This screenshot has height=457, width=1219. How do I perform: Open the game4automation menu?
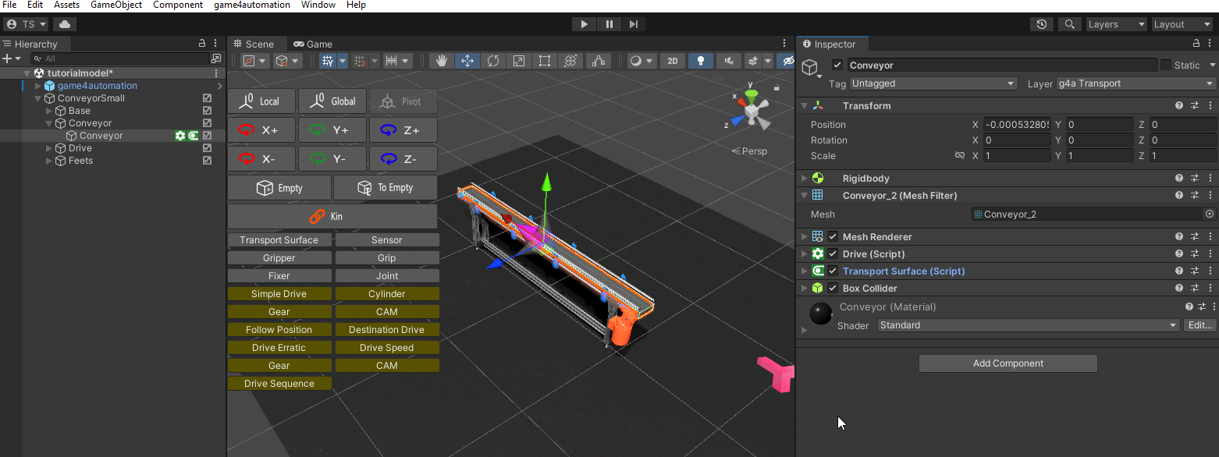(x=251, y=5)
